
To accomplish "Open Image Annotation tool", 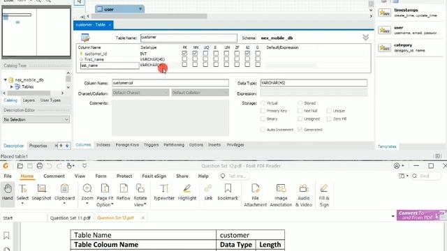I will pos(281,195).
